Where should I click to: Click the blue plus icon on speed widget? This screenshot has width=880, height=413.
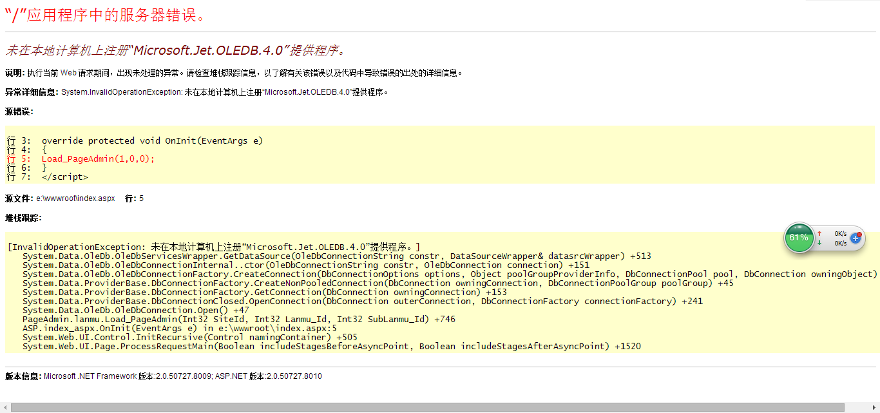pos(856,238)
